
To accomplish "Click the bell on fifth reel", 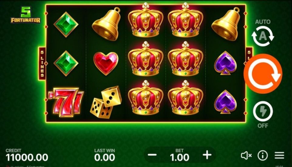I will tap(226, 24).
